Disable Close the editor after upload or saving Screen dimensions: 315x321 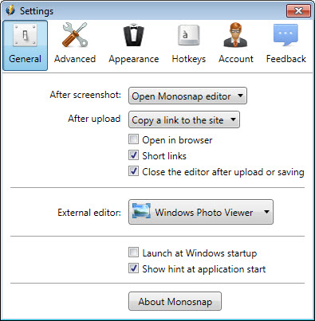click(x=133, y=171)
